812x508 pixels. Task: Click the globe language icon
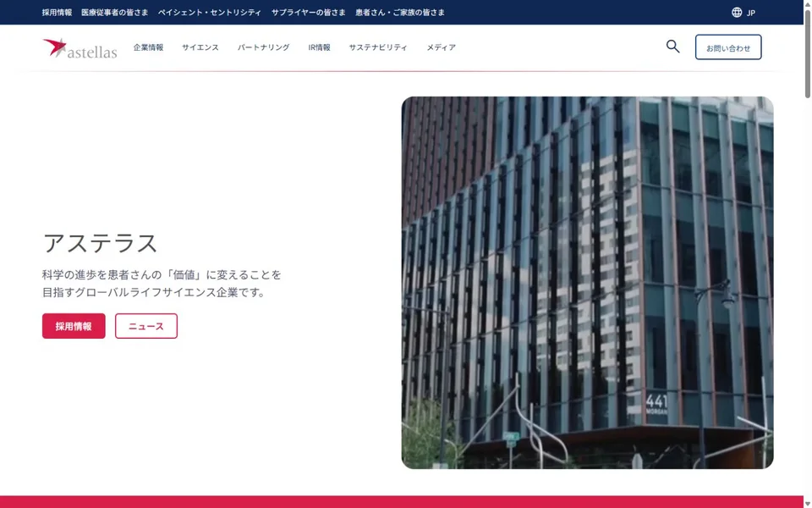pos(737,13)
